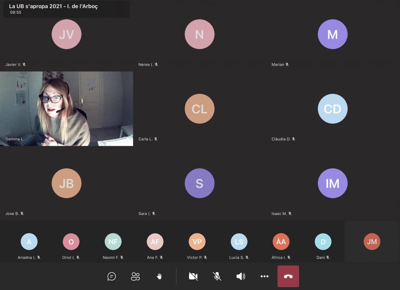Select the VP avatar for Víctor P.

[x=197, y=242]
